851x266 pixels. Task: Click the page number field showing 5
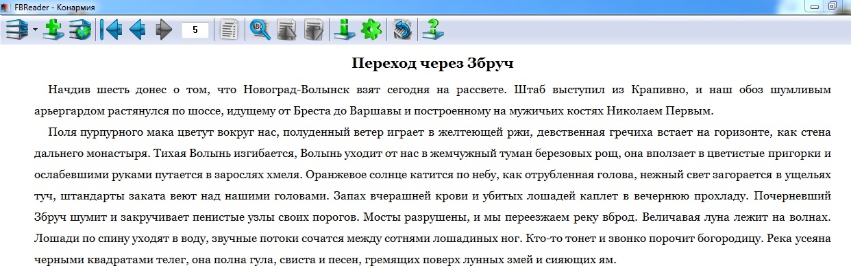click(195, 30)
